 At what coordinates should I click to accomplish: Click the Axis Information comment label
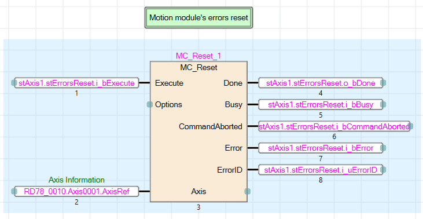pyautogui.click(x=76, y=180)
